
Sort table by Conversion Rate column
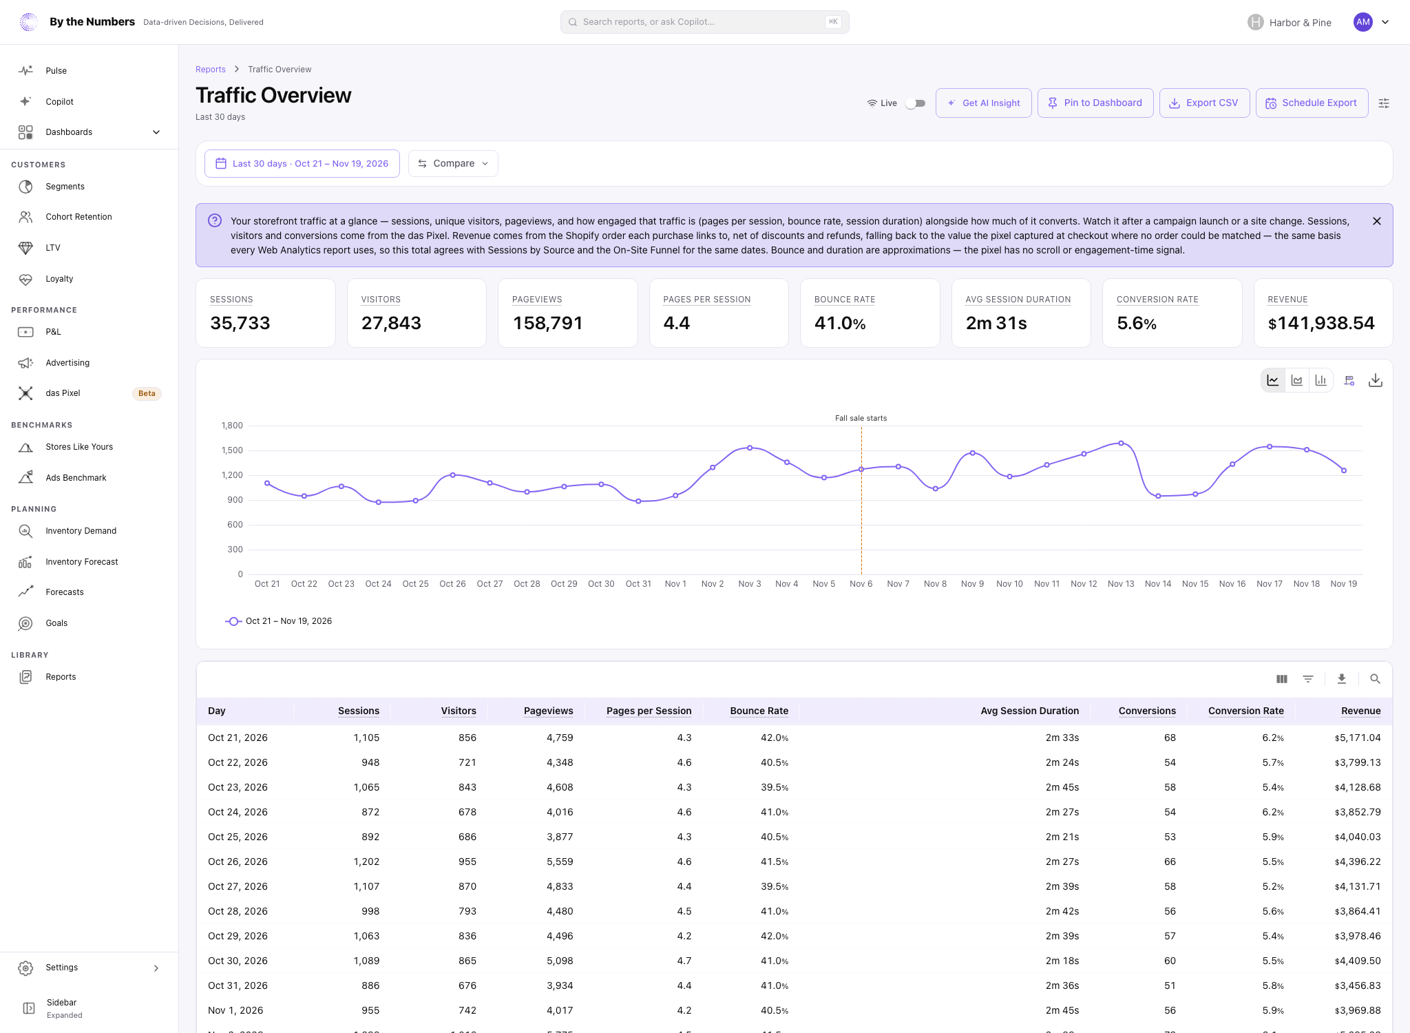[1245, 711]
